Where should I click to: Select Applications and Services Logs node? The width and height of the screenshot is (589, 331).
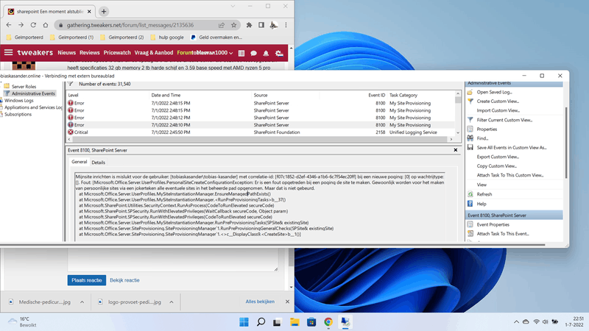[x=33, y=107]
